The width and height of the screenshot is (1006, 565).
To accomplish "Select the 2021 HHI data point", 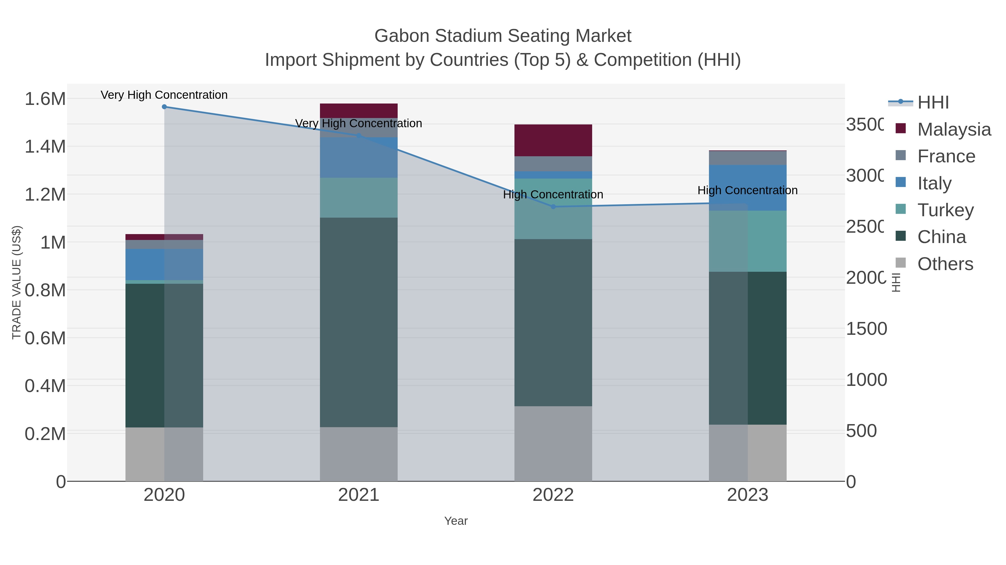I will pos(359,136).
